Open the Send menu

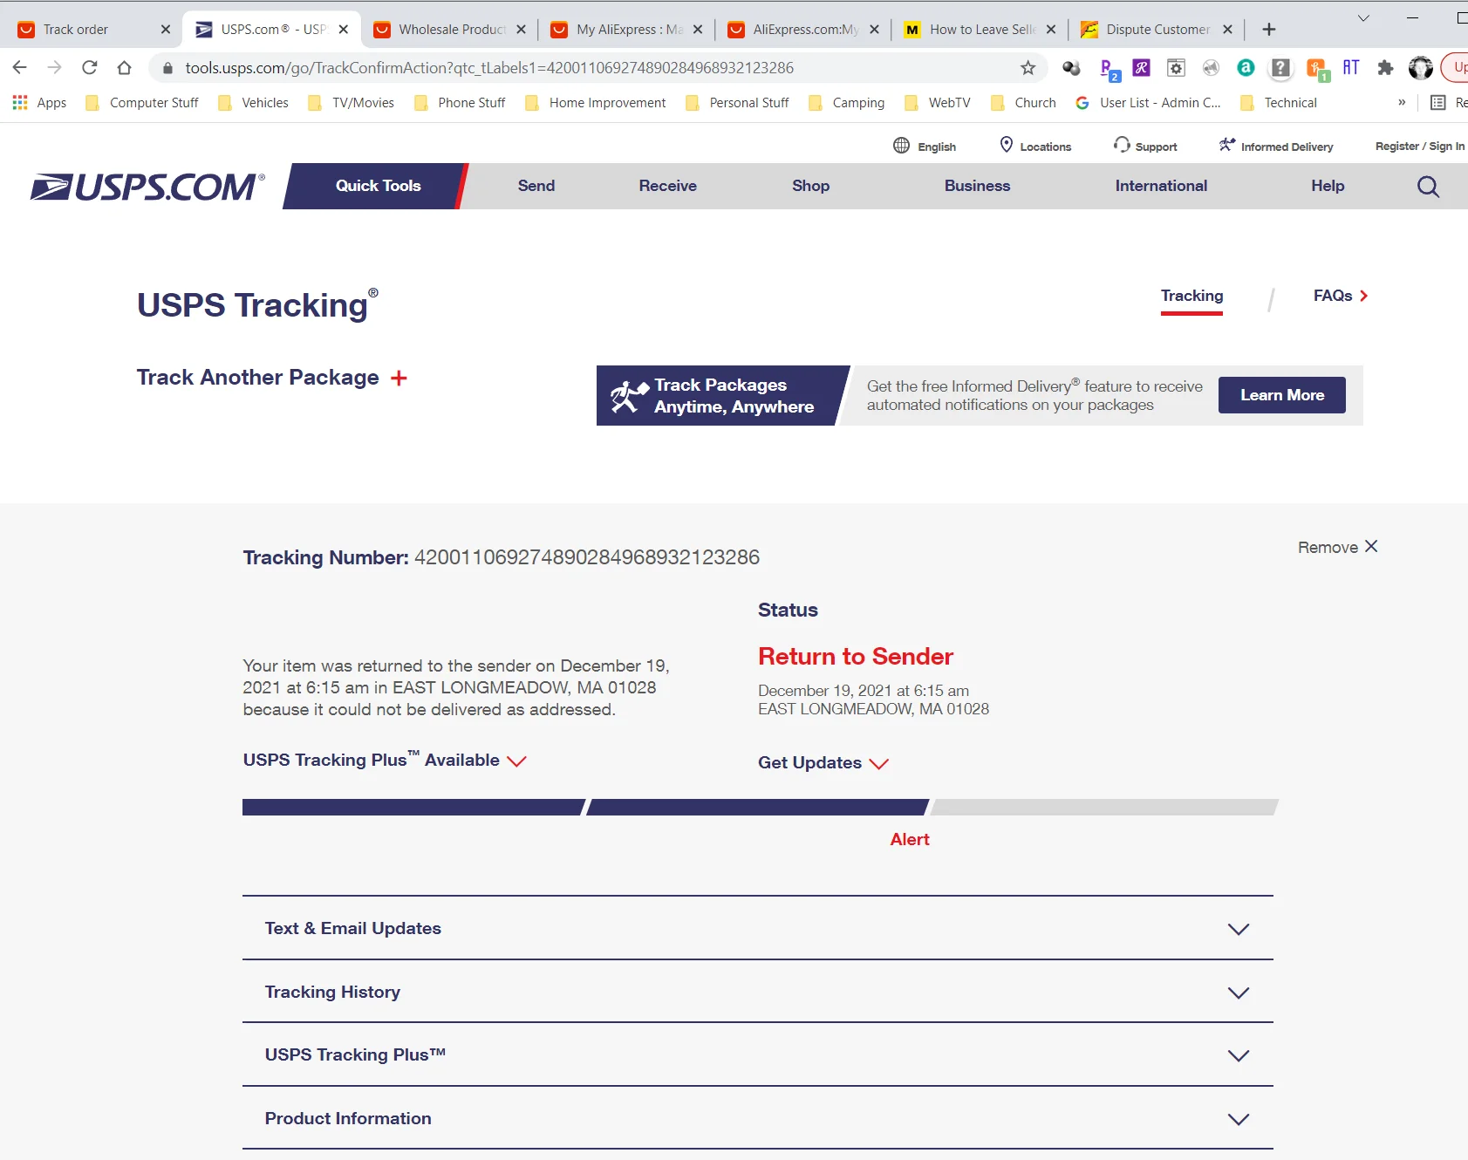coord(536,186)
